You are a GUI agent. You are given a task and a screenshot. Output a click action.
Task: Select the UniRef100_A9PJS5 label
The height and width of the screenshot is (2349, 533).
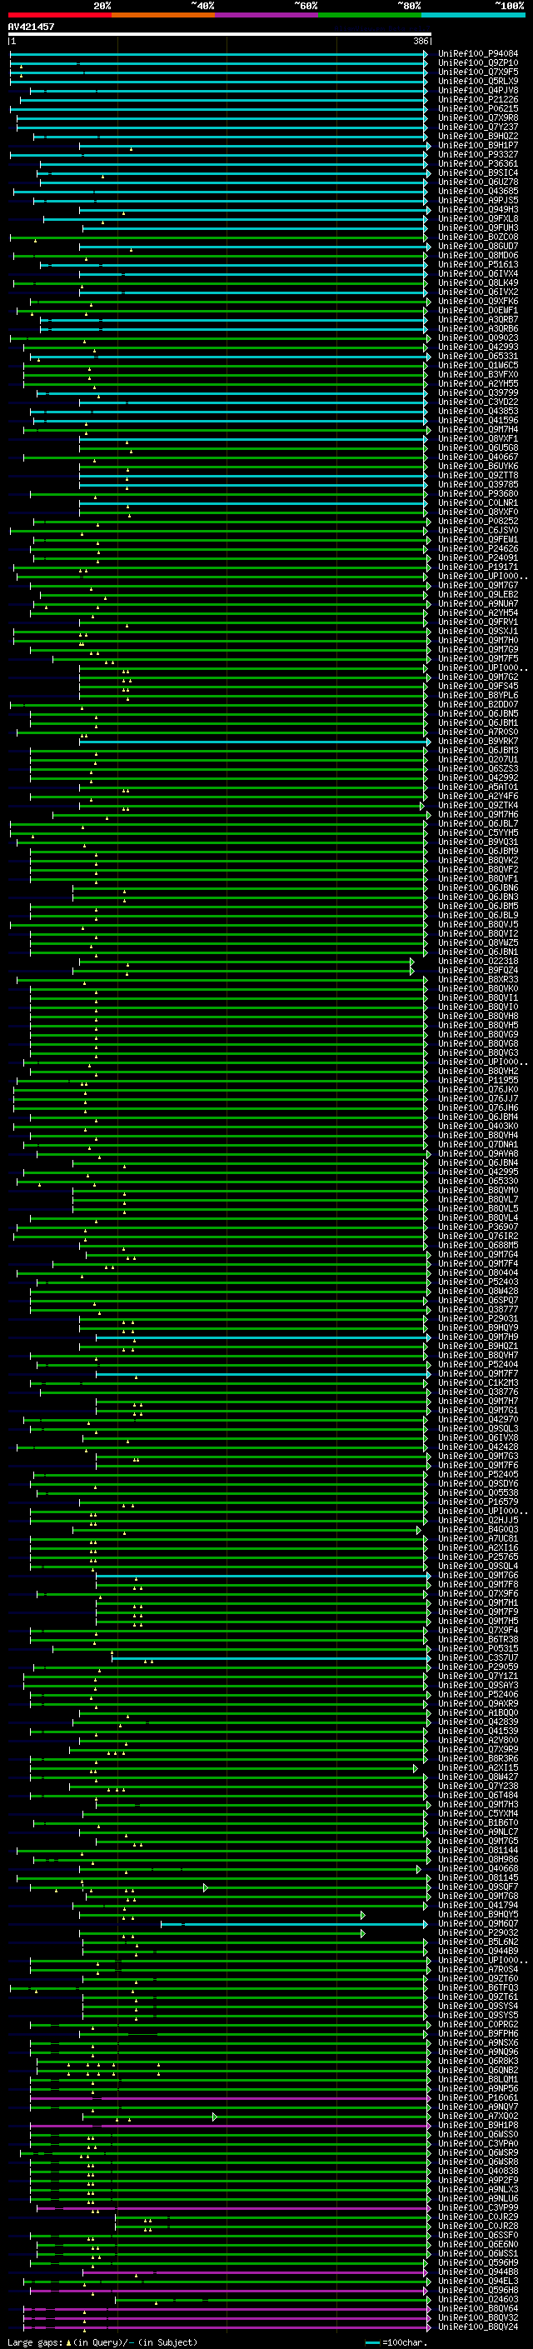pyautogui.click(x=478, y=201)
